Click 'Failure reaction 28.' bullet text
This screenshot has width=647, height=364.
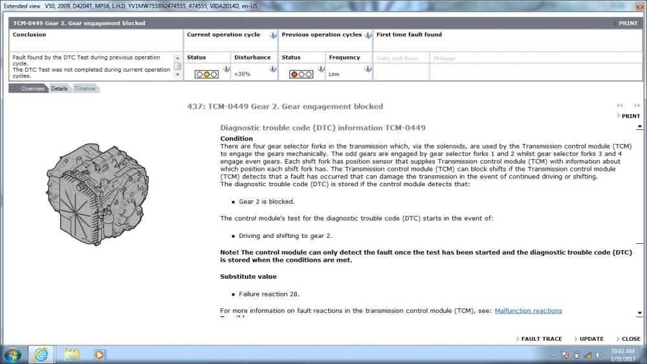coord(269,294)
